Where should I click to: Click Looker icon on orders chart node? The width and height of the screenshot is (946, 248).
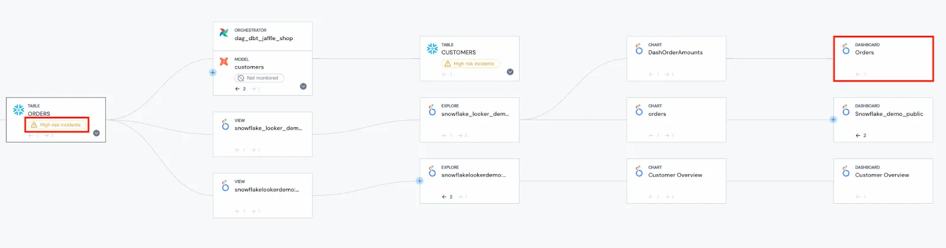[639, 110]
